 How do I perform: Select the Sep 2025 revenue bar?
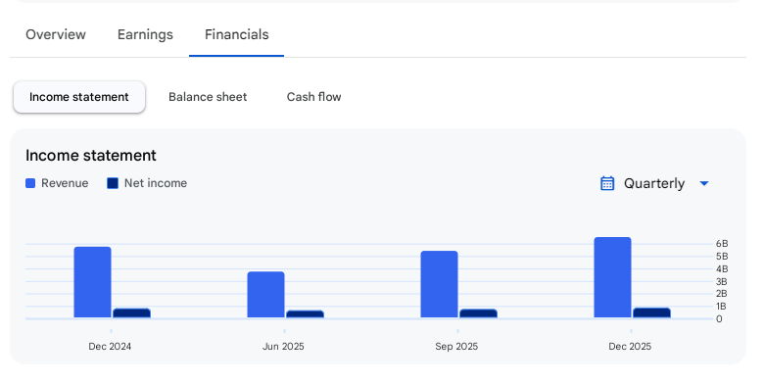click(x=440, y=285)
